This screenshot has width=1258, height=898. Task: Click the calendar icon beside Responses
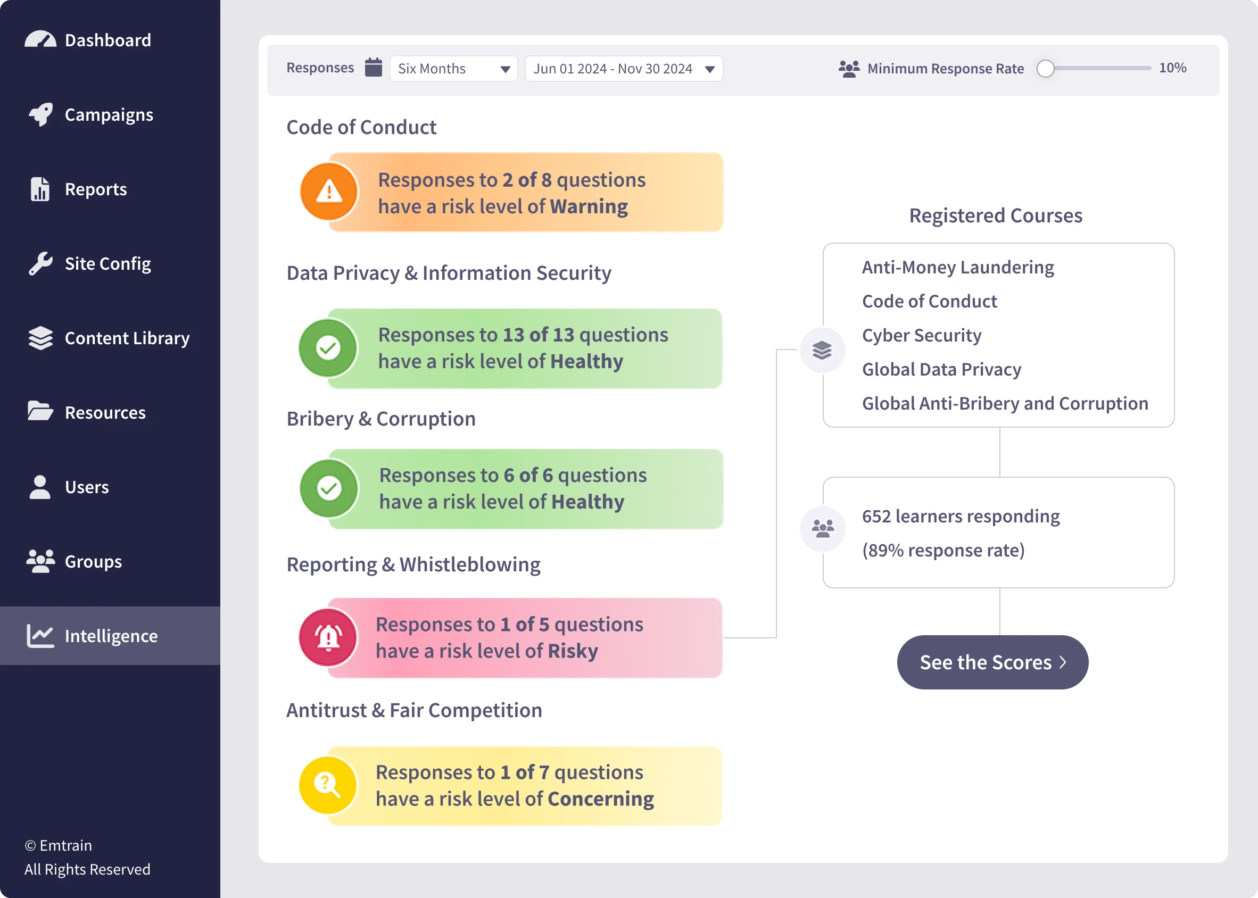[373, 68]
